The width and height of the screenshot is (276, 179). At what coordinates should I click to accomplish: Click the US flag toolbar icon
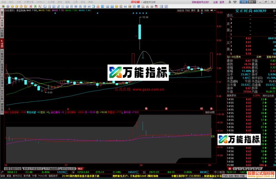pos(156,7)
